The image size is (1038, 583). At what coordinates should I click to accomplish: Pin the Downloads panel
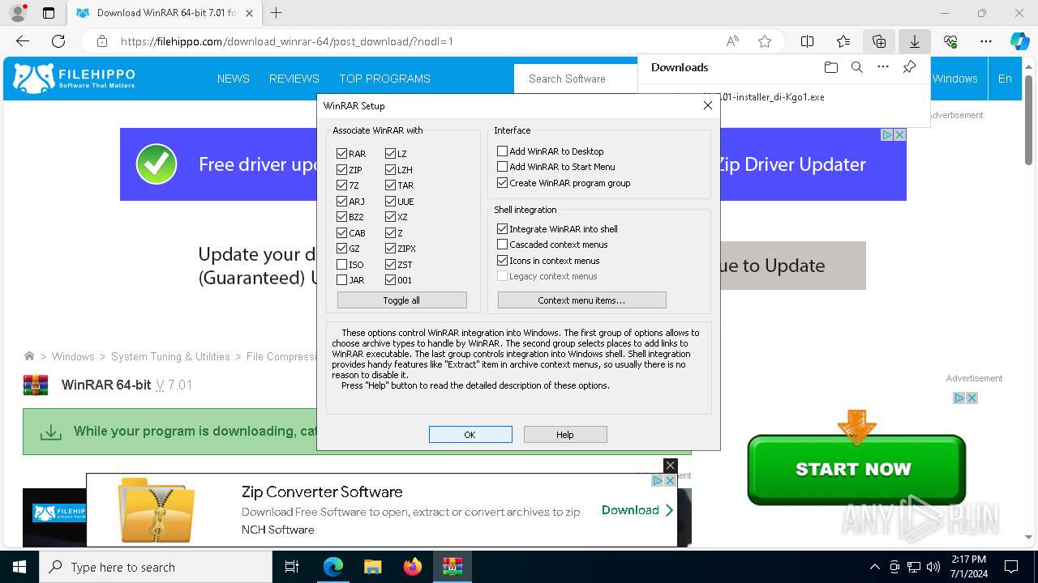click(909, 67)
